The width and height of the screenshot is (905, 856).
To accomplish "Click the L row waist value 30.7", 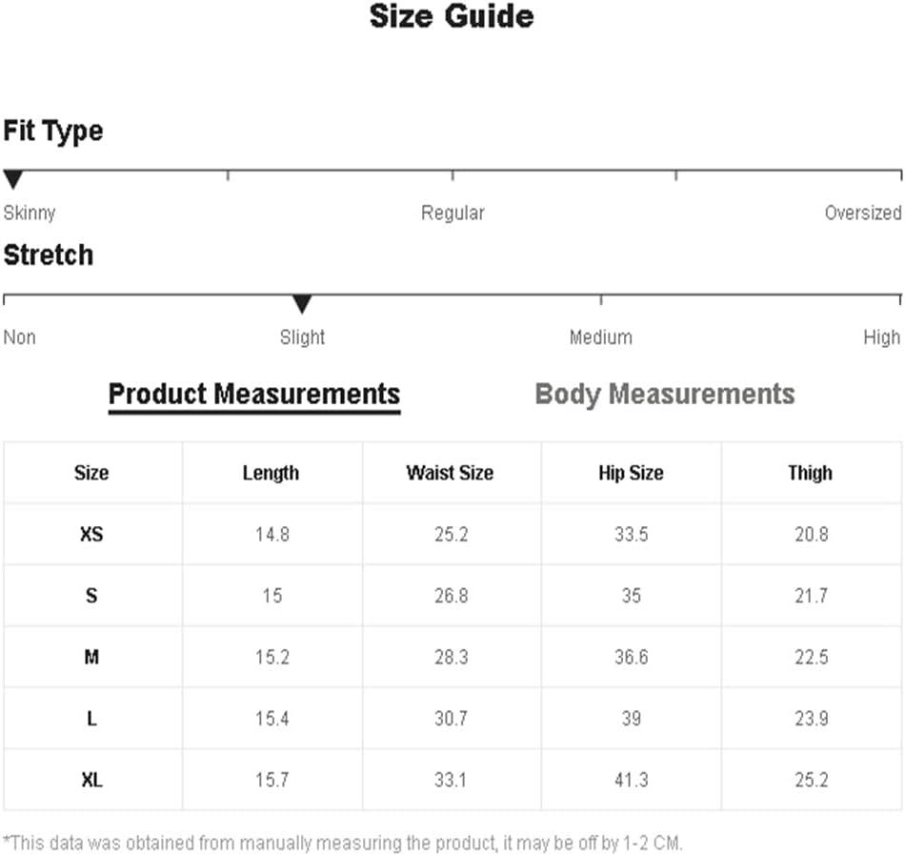I will [x=451, y=719].
